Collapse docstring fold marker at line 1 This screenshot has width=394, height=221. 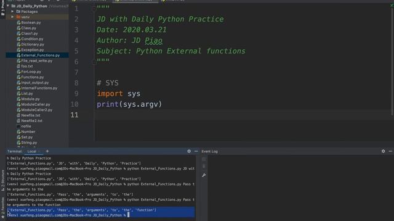tap(94, 9)
